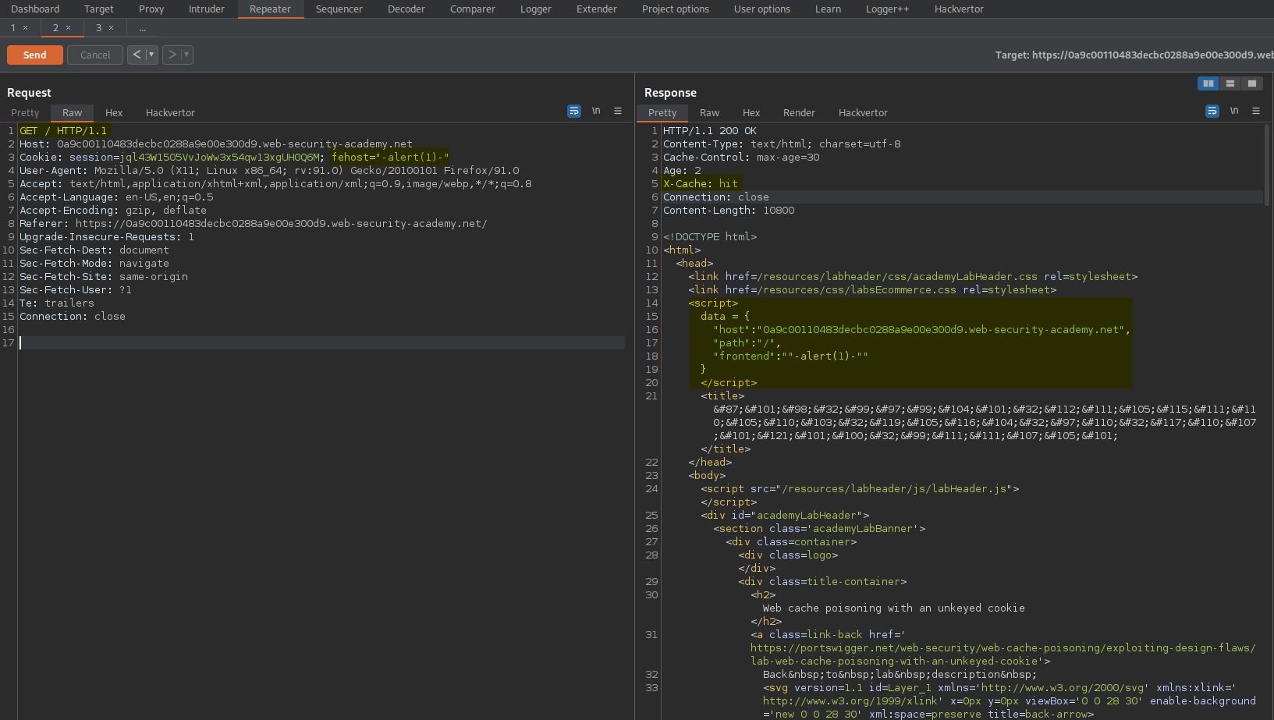Screen dimensions: 1274x720
Task: Open the top Hackvertor tab
Action: (959, 9)
